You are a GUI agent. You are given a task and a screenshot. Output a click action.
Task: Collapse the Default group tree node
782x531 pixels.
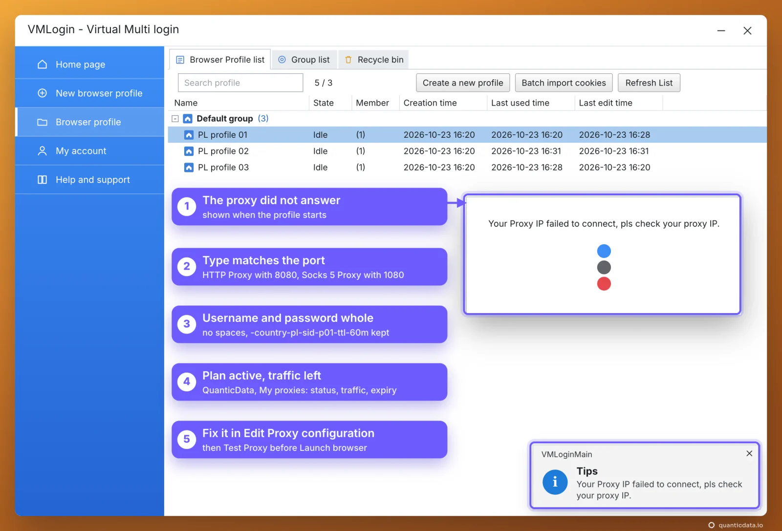(x=175, y=119)
